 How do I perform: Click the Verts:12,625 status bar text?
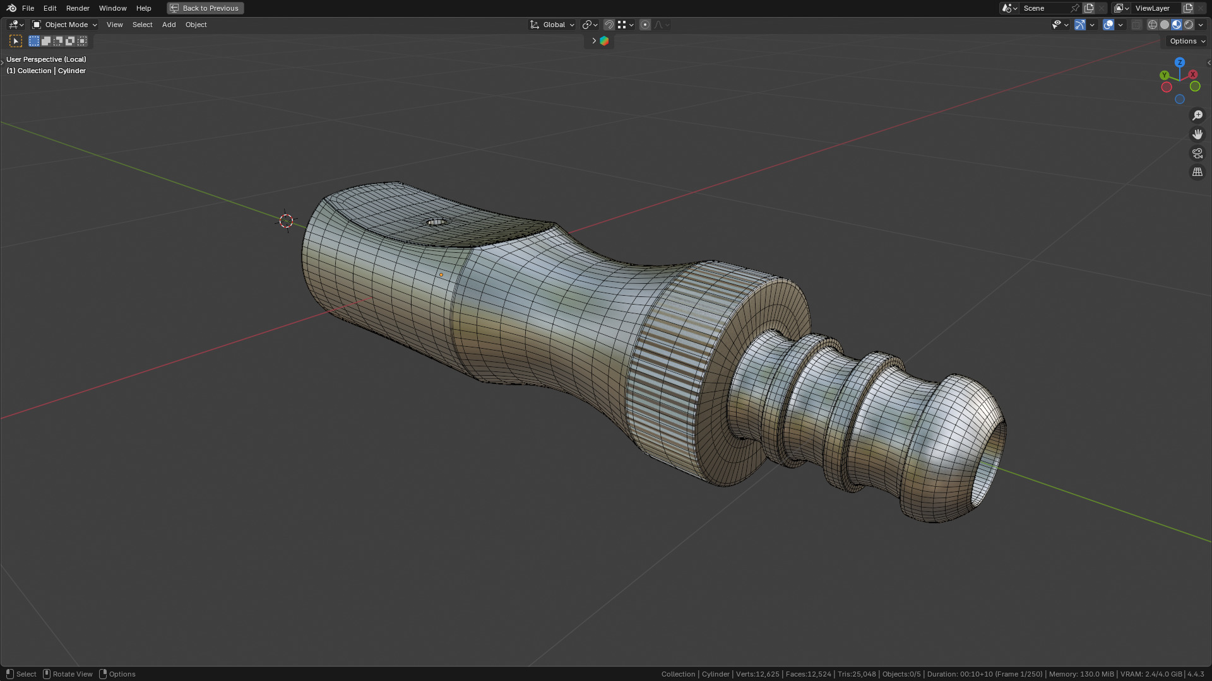(x=757, y=674)
